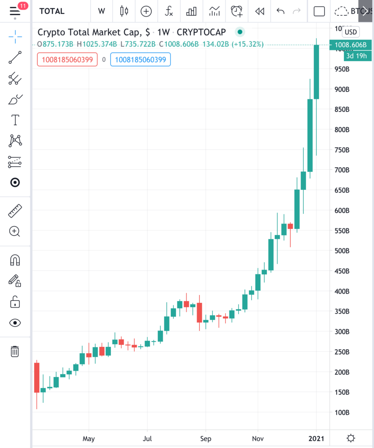
Task: Open the XABCD pattern tool
Action: pyautogui.click(x=15, y=140)
